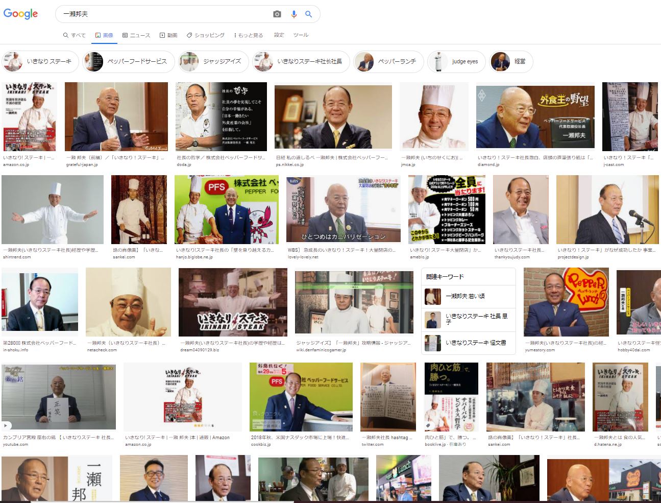Image resolution: width=661 pixels, height=503 pixels.
Task: Click the 関連キーワード heading
Action: (x=445, y=277)
